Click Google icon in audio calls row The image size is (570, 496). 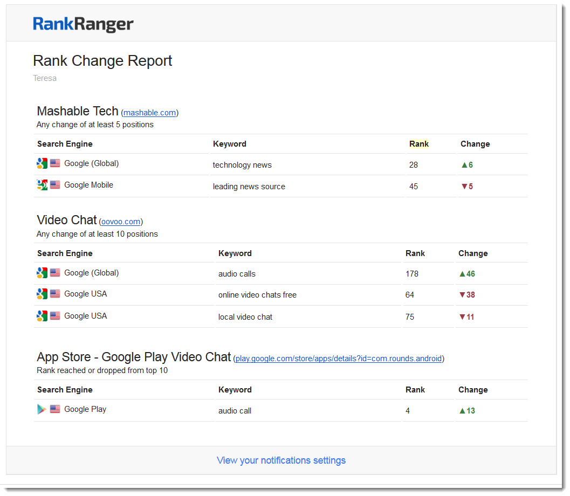(x=42, y=273)
